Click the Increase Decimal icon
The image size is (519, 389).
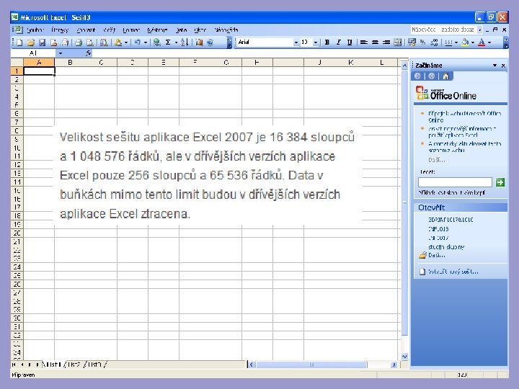(x=434, y=43)
